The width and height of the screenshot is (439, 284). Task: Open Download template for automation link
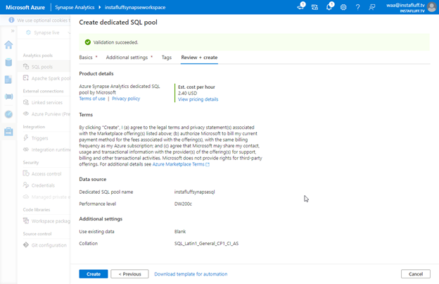(191, 274)
